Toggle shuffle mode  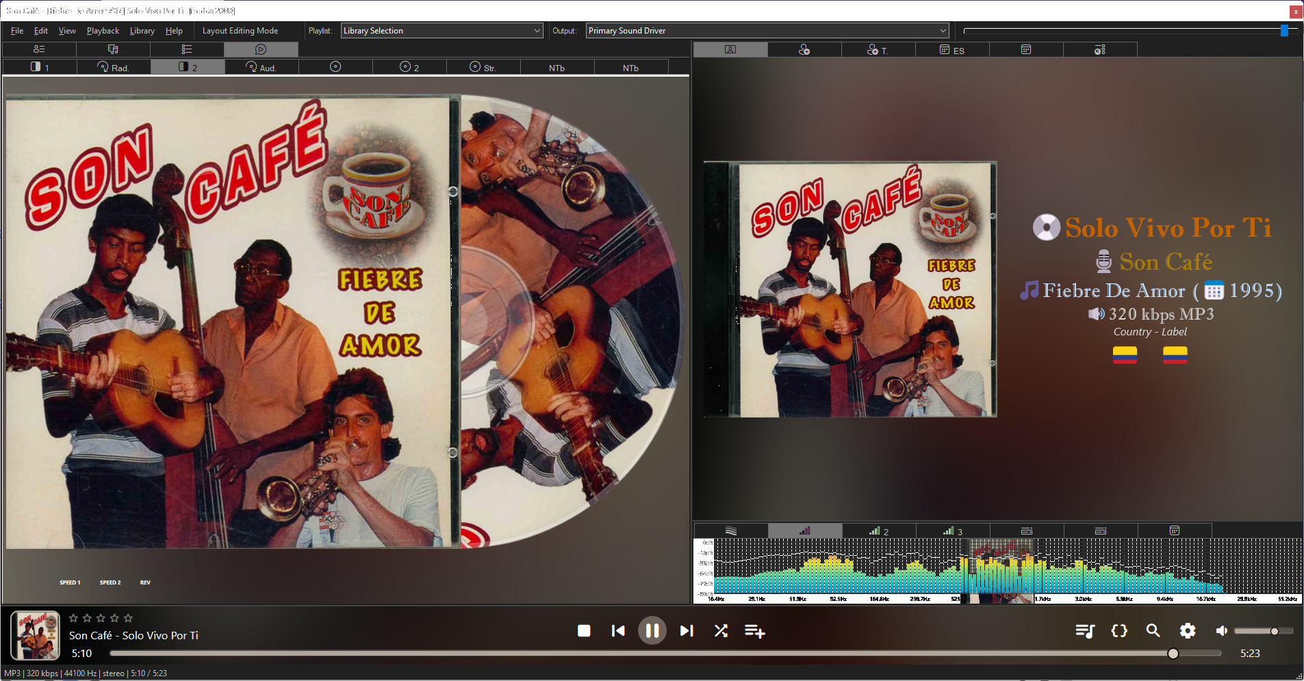721,631
